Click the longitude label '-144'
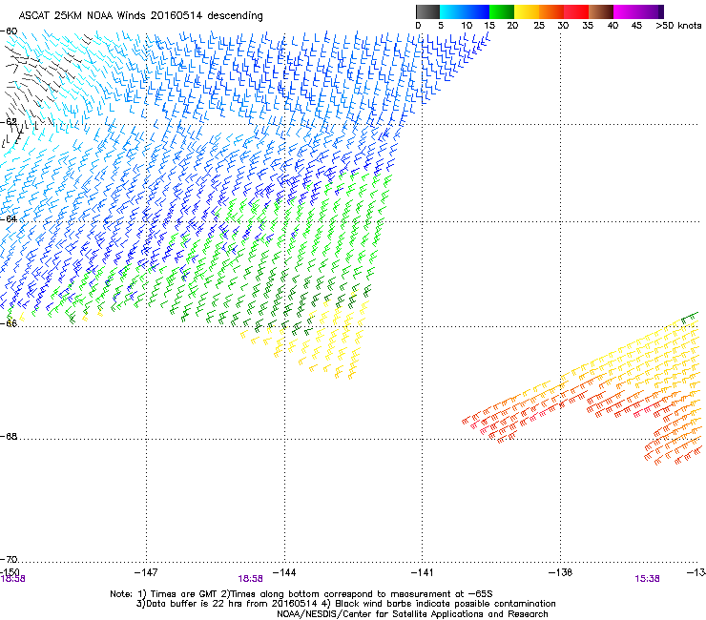Screen dimensions: 706x620 pyautogui.click(x=284, y=572)
